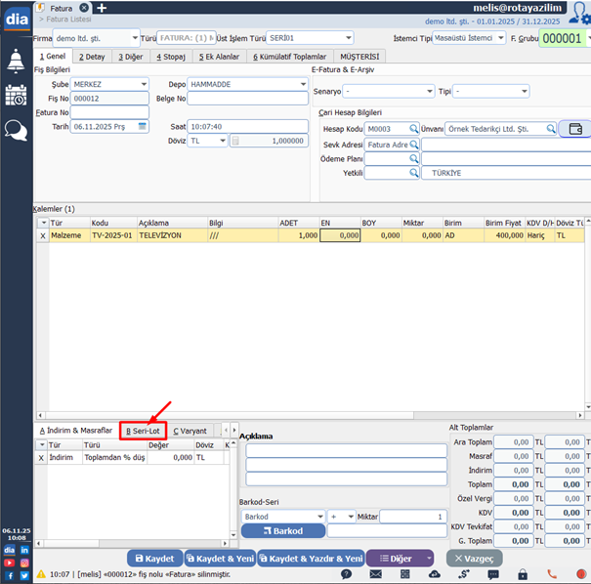Open the B Seri-Lot tab

tap(142, 431)
